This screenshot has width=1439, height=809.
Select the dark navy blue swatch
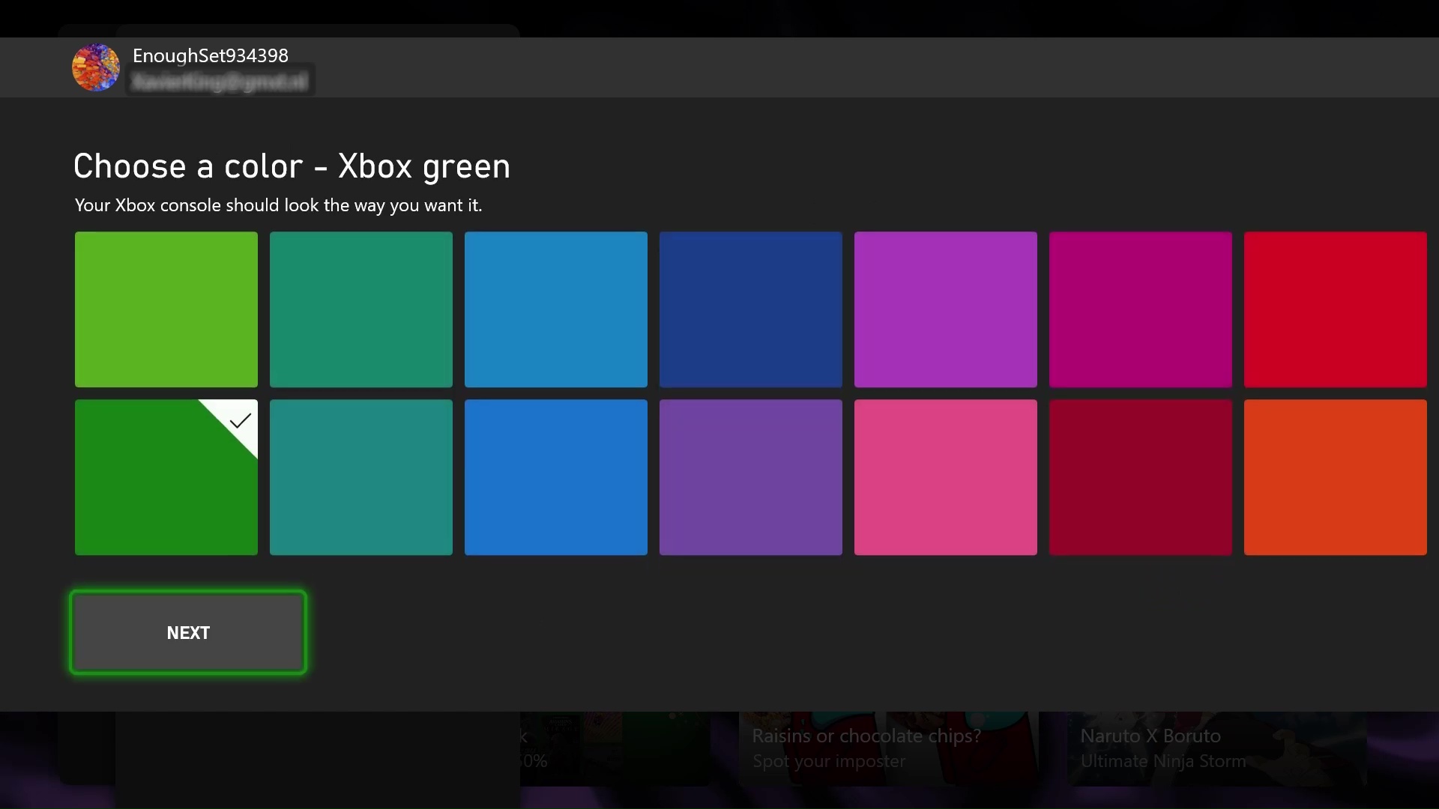[x=751, y=309]
